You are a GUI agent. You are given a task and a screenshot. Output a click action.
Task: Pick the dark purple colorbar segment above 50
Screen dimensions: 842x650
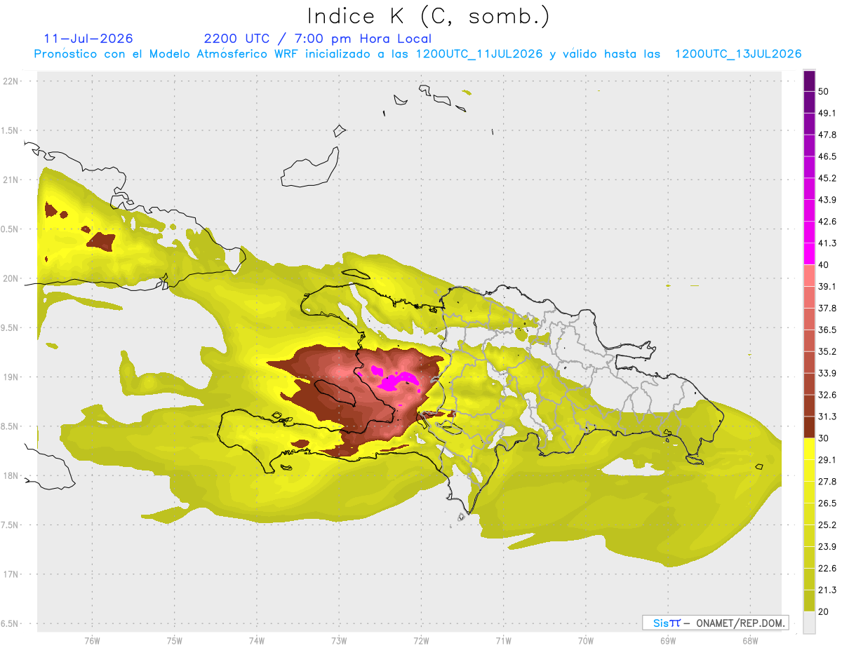coord(809,81)
